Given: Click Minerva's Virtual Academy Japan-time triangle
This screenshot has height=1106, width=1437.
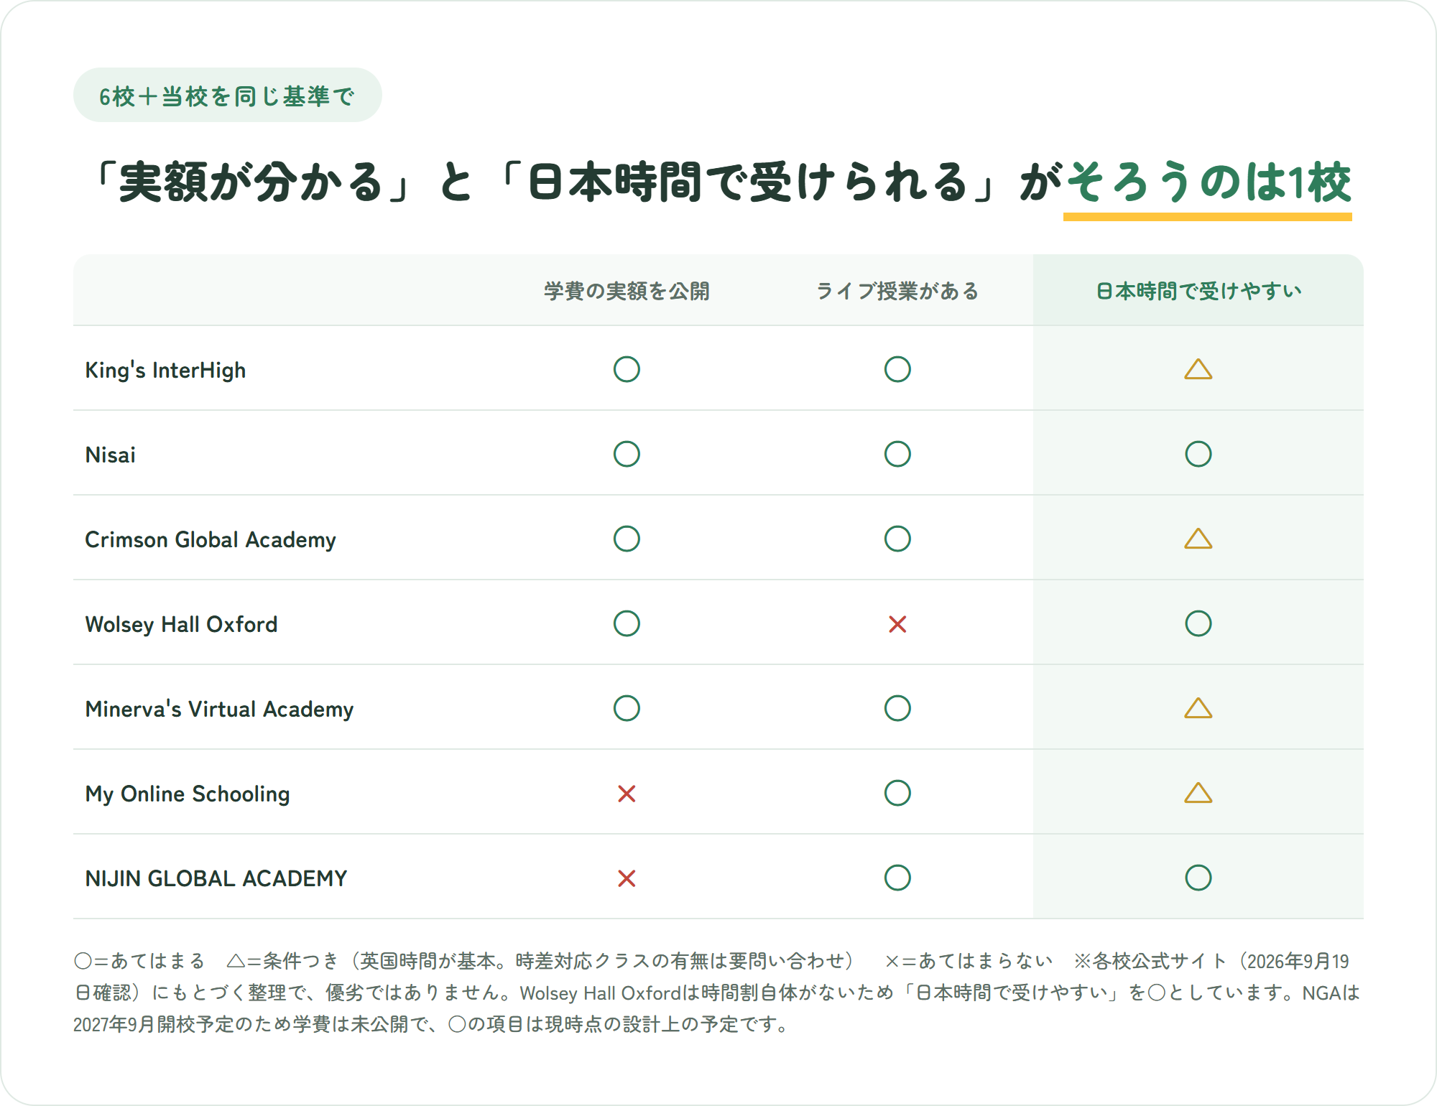Looking at the screenshot, I should pyautogui.click(x=1198, y=708).
